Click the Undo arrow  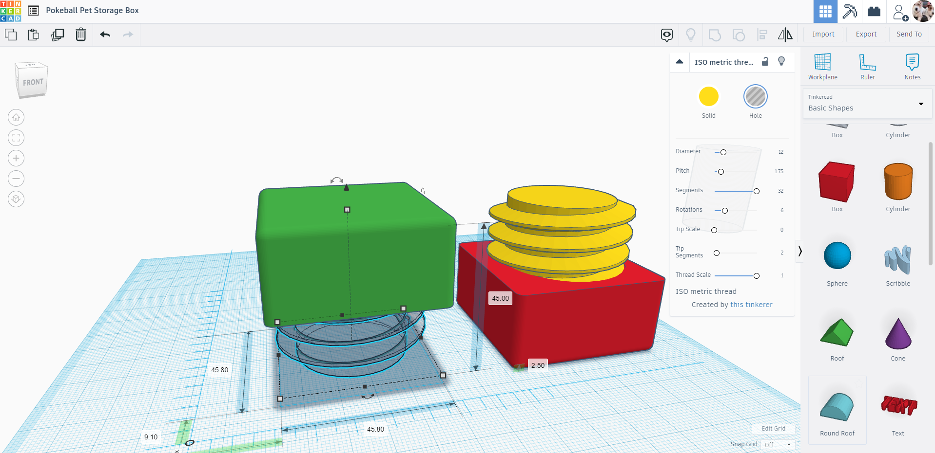coord(104,35)
